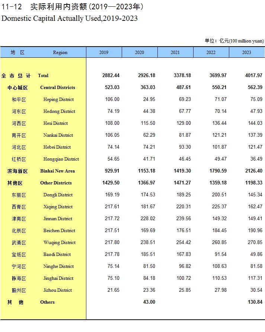Click the Xiqing 2021 value 220.31

[183, 206]
